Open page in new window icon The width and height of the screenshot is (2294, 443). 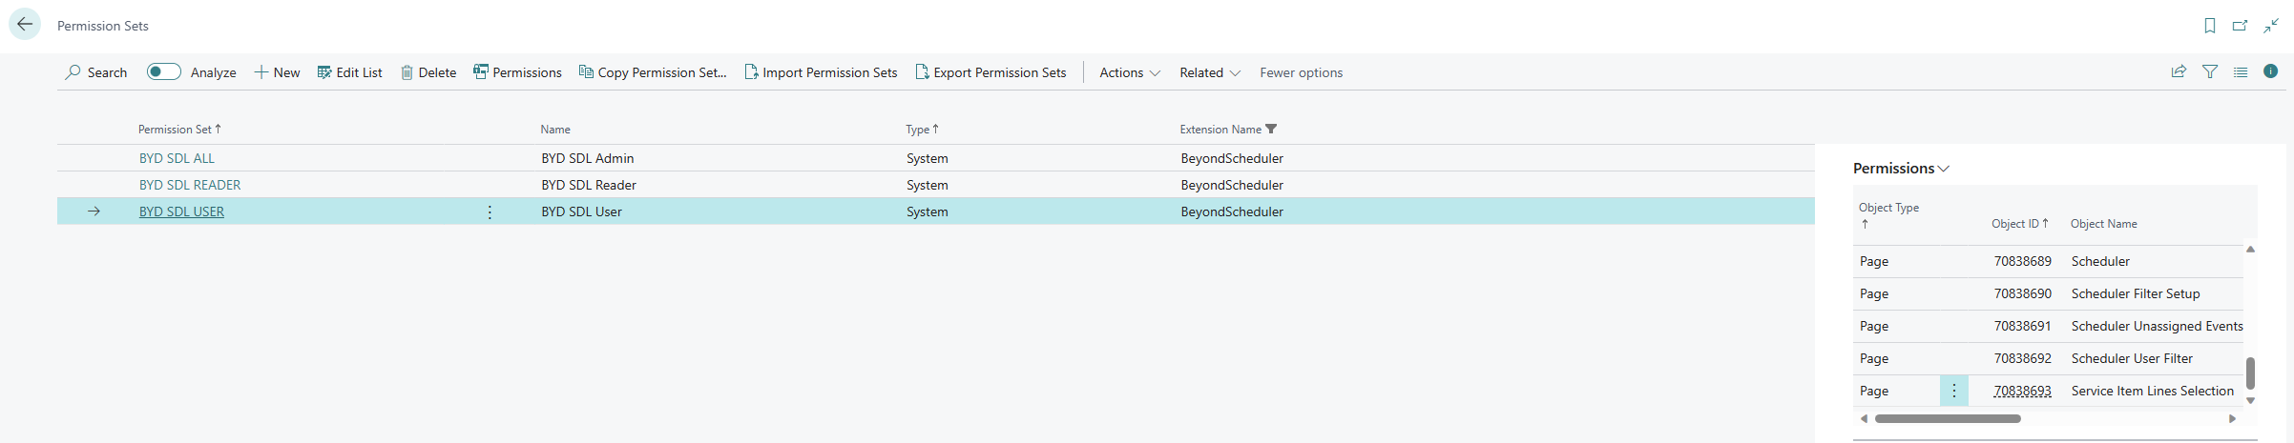pyautogui.click(x=2240, y=26)
